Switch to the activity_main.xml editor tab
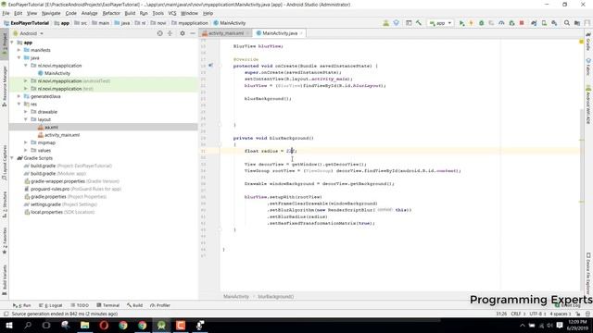The width and height of the screenshot is (593, 333). coord(225,33)
